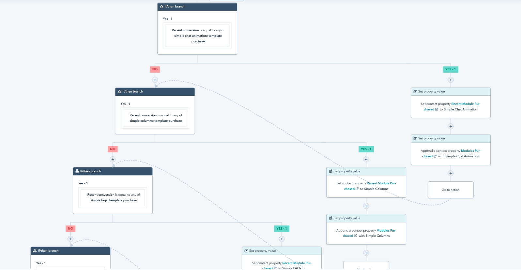Add step under NO below simple columns branch
Screen dimensions: 521x270
pos(113,159)
